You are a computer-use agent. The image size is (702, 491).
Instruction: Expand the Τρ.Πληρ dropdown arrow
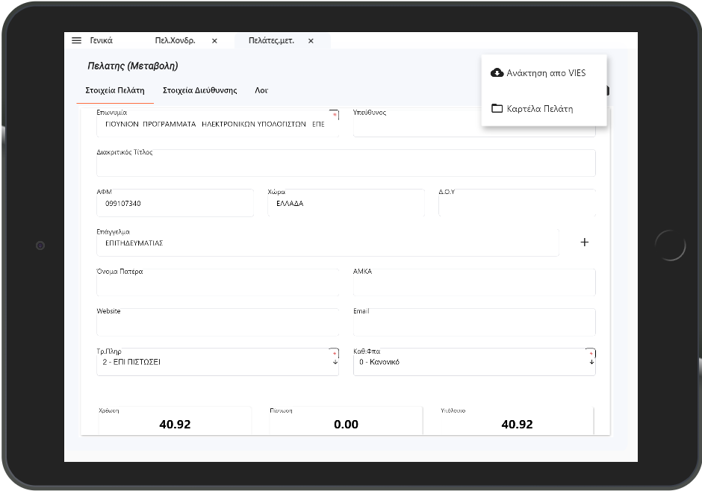(335, 362)
